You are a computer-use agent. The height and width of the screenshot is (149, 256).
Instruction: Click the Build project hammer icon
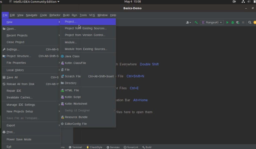196,22
